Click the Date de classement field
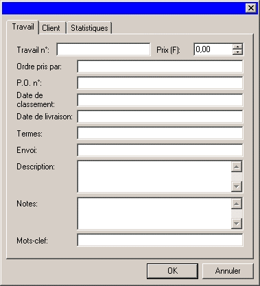The width and height of the screenshot is (260, 286). coord(160,100)
